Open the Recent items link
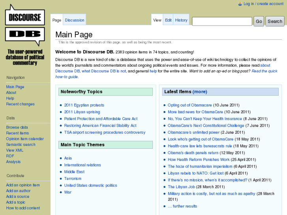Viewport: 287px width, 215px height. coord(18,133)
